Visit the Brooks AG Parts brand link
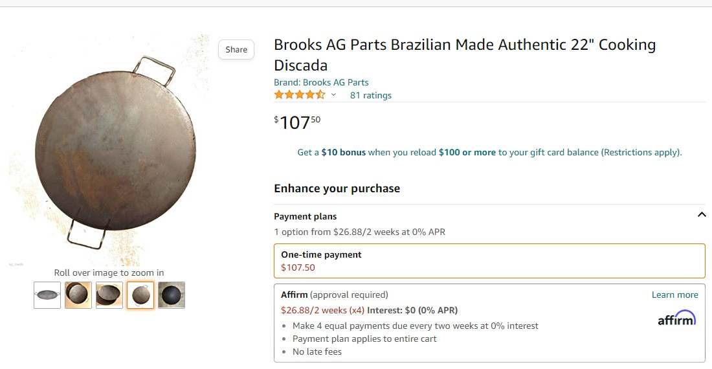The image size is (712, 369). [321, 82]
